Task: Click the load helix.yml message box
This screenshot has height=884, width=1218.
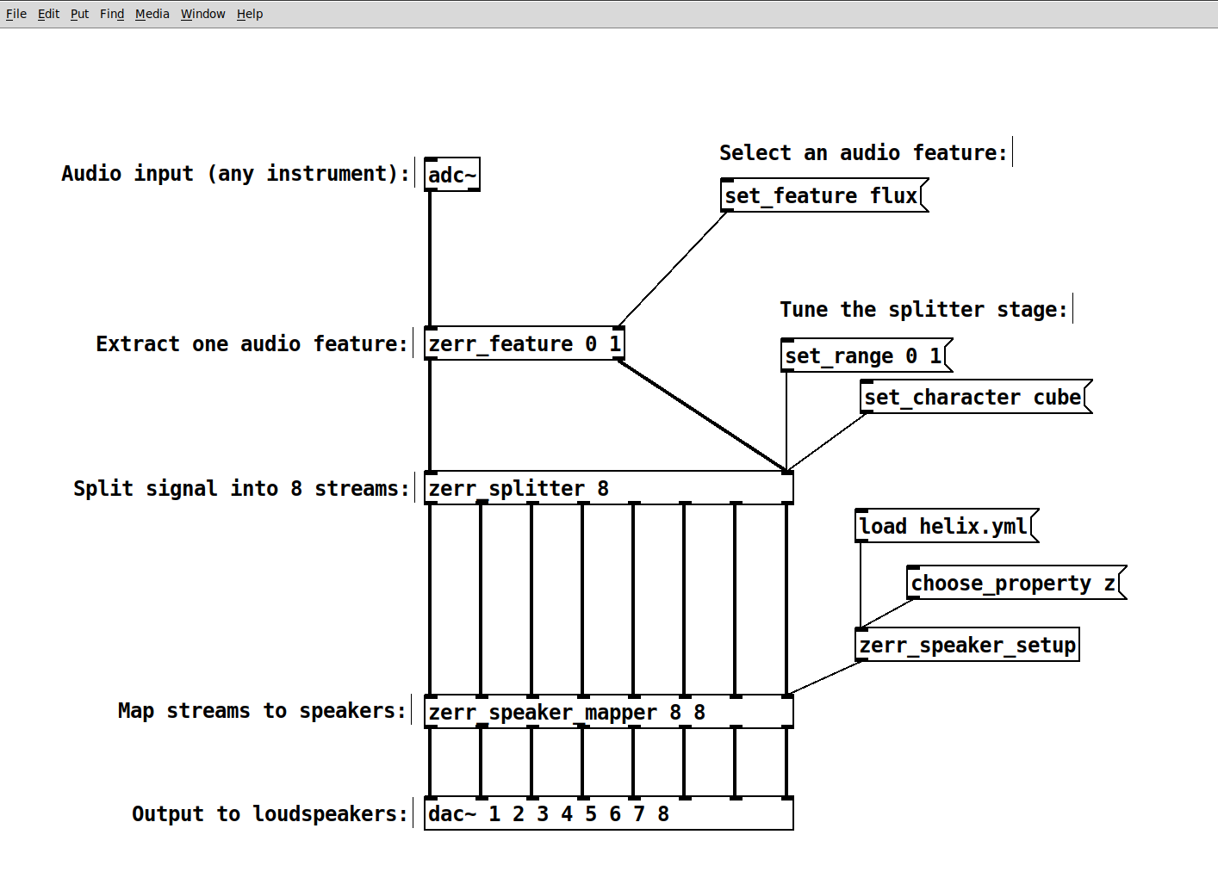Action: (944, 527)
